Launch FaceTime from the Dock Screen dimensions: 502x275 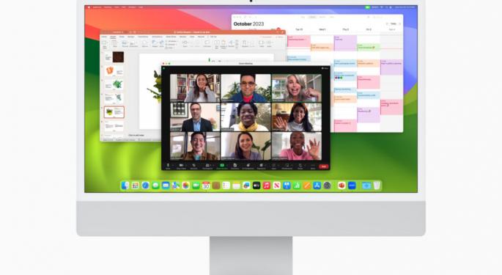click(x=196, y=186)
